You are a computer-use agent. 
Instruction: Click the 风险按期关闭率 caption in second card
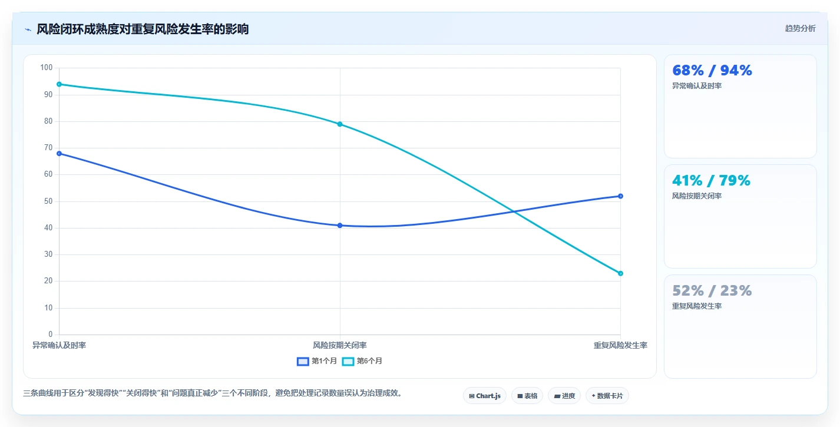coord(697,196)
